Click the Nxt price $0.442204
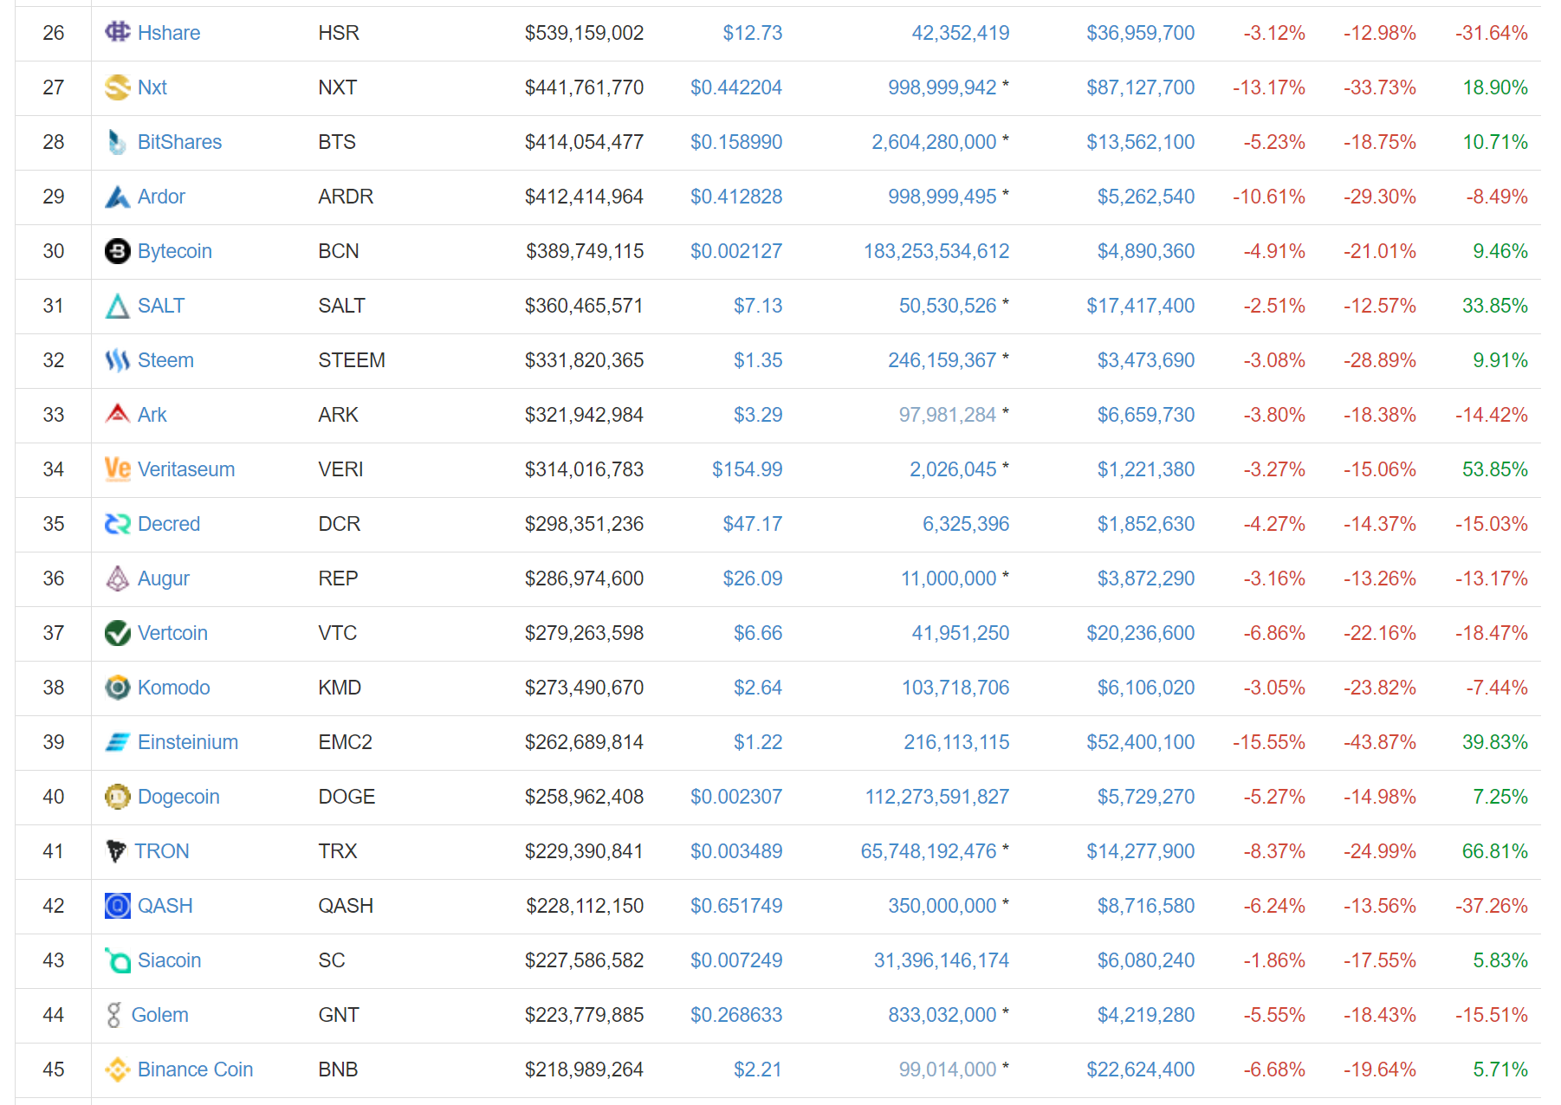This screenshot has height=1105, width=1561. [736, 87]
